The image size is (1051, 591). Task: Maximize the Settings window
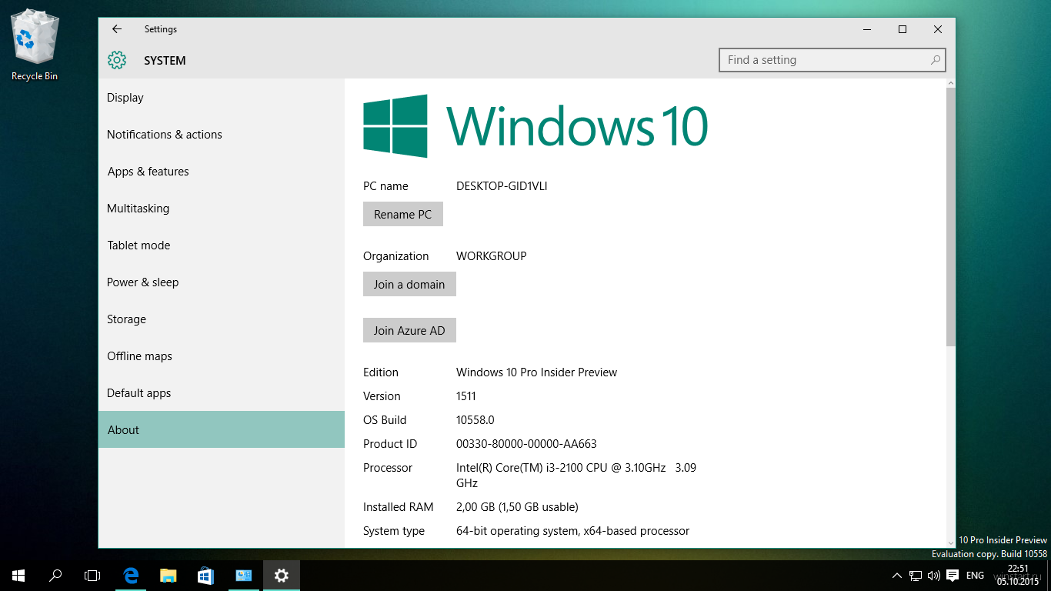903,29
